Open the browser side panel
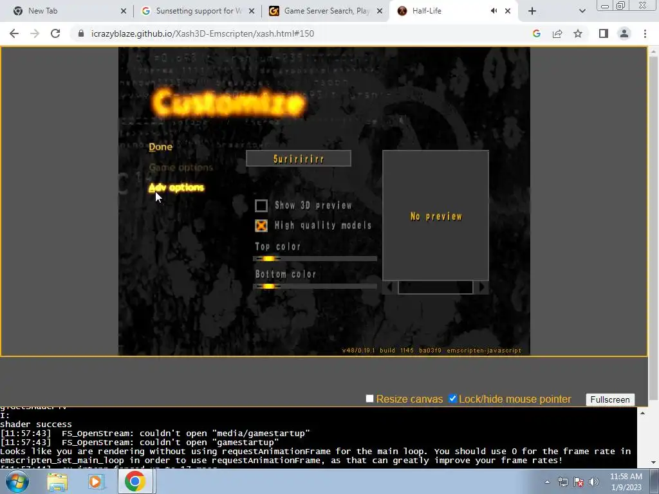Viewport: 659px width, 494px height. (x=604, y=33)
